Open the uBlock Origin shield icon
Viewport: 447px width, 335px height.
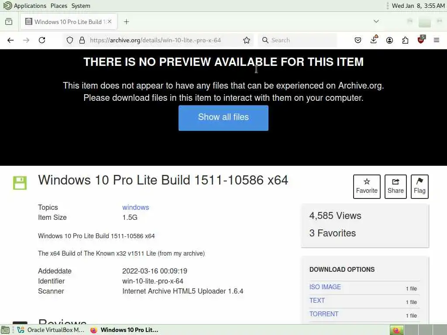(x=421, y=40)
